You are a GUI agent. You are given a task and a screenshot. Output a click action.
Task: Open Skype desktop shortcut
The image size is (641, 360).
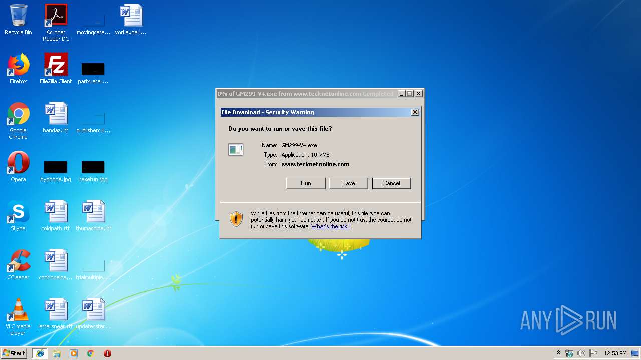click(18, 216)
